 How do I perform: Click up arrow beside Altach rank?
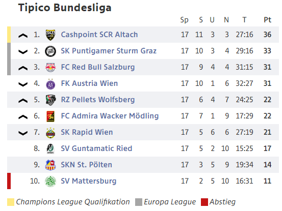(23, 36)
